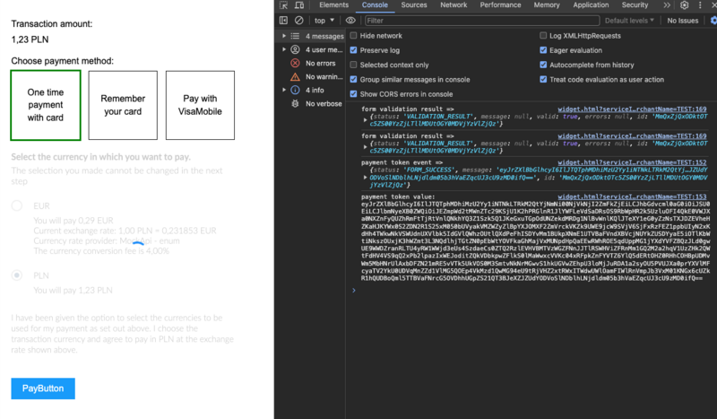Image resolution: width=717 pixels, height=419 pixels.
Task: Toggle the device toolbar icon
Action: point(299,5)
